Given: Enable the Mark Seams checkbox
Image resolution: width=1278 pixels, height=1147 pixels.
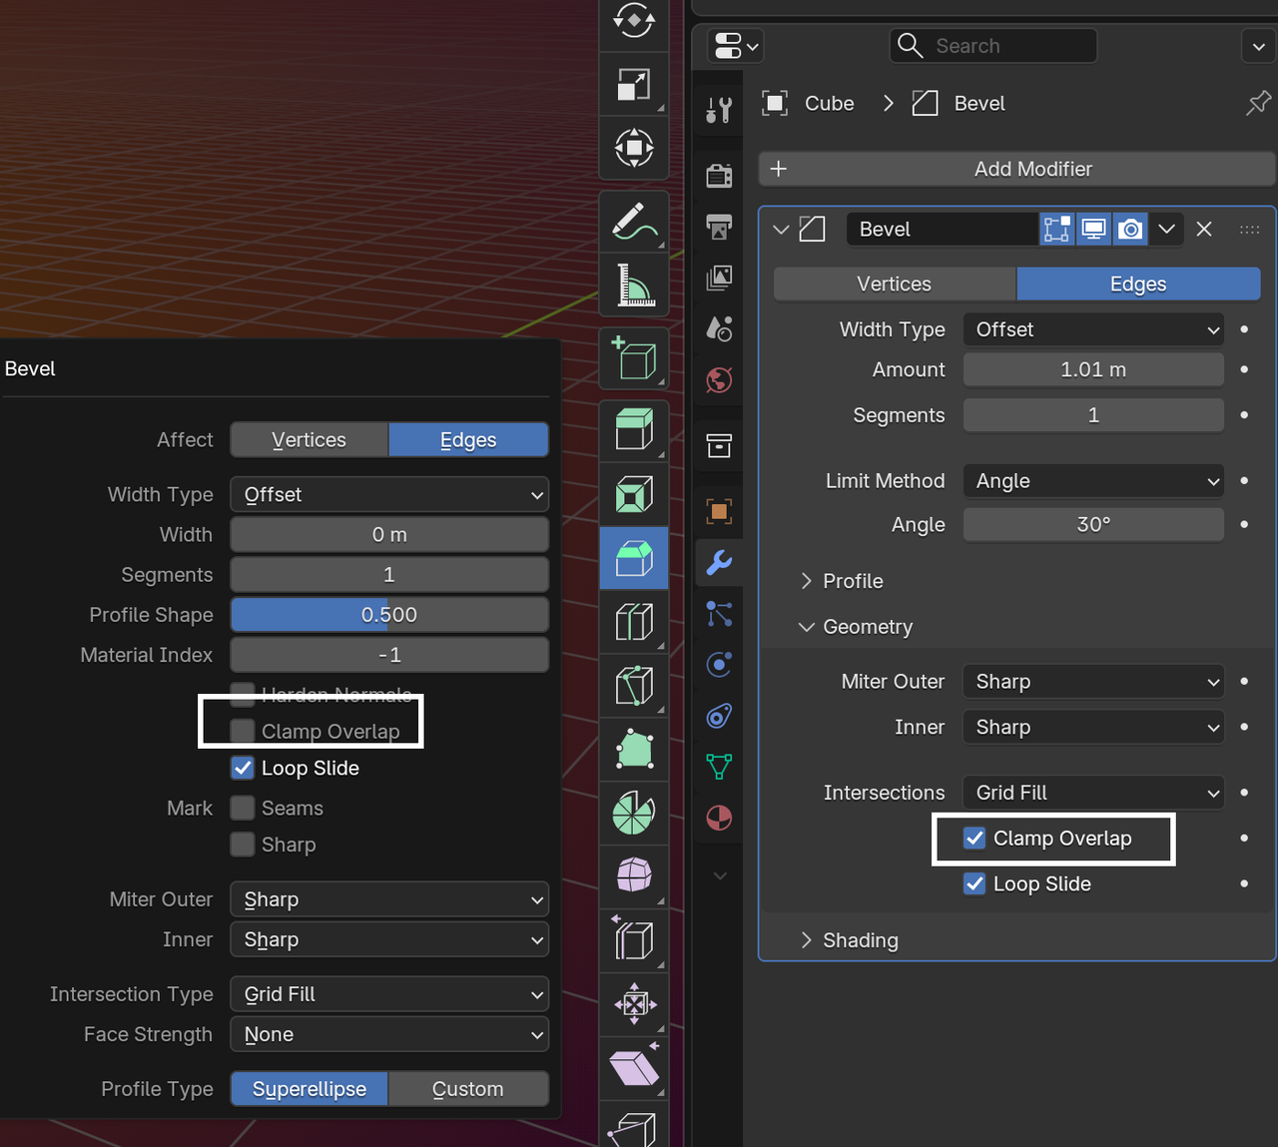Looking at the screenshot, I should (242, 808).
